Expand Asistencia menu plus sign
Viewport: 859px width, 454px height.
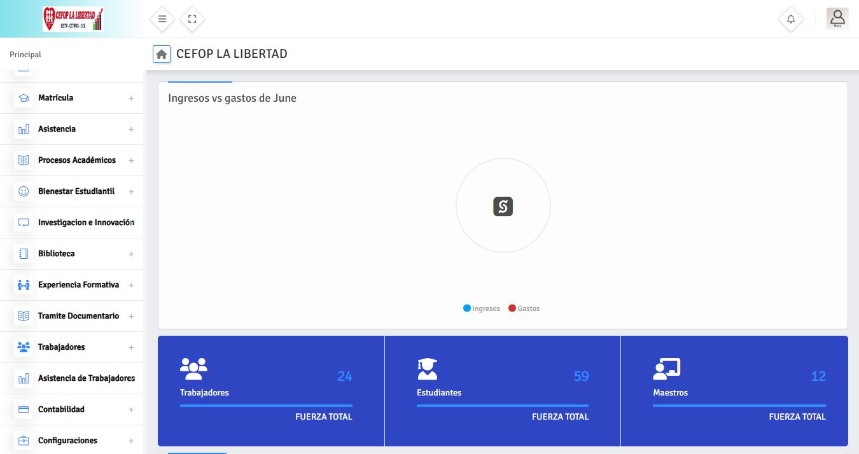click(131, 129)
